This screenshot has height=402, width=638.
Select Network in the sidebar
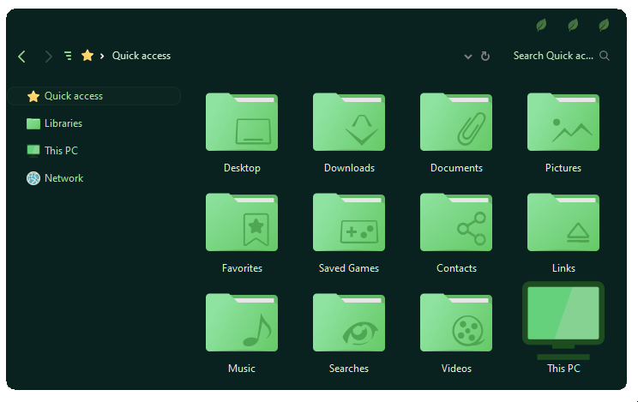(x=63, y=178)
